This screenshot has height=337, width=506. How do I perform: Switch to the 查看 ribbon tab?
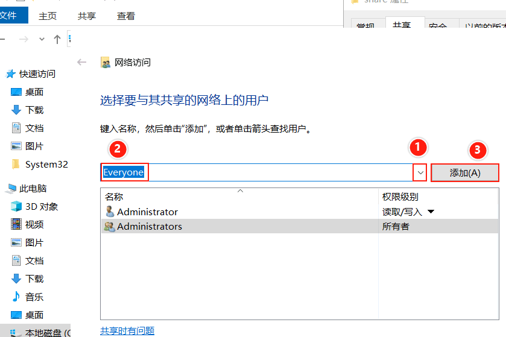click(126, 16)
